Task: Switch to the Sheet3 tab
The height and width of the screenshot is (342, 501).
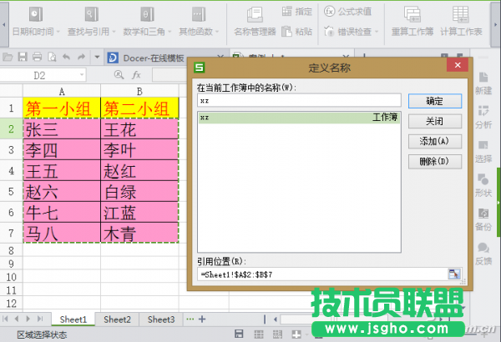Action: tap(161, 319)
